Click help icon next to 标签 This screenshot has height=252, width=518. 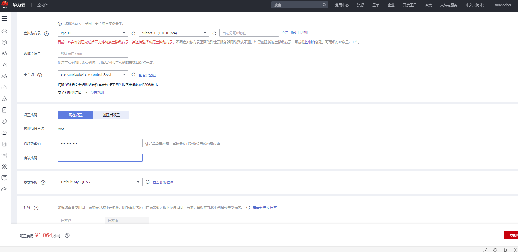36,208
